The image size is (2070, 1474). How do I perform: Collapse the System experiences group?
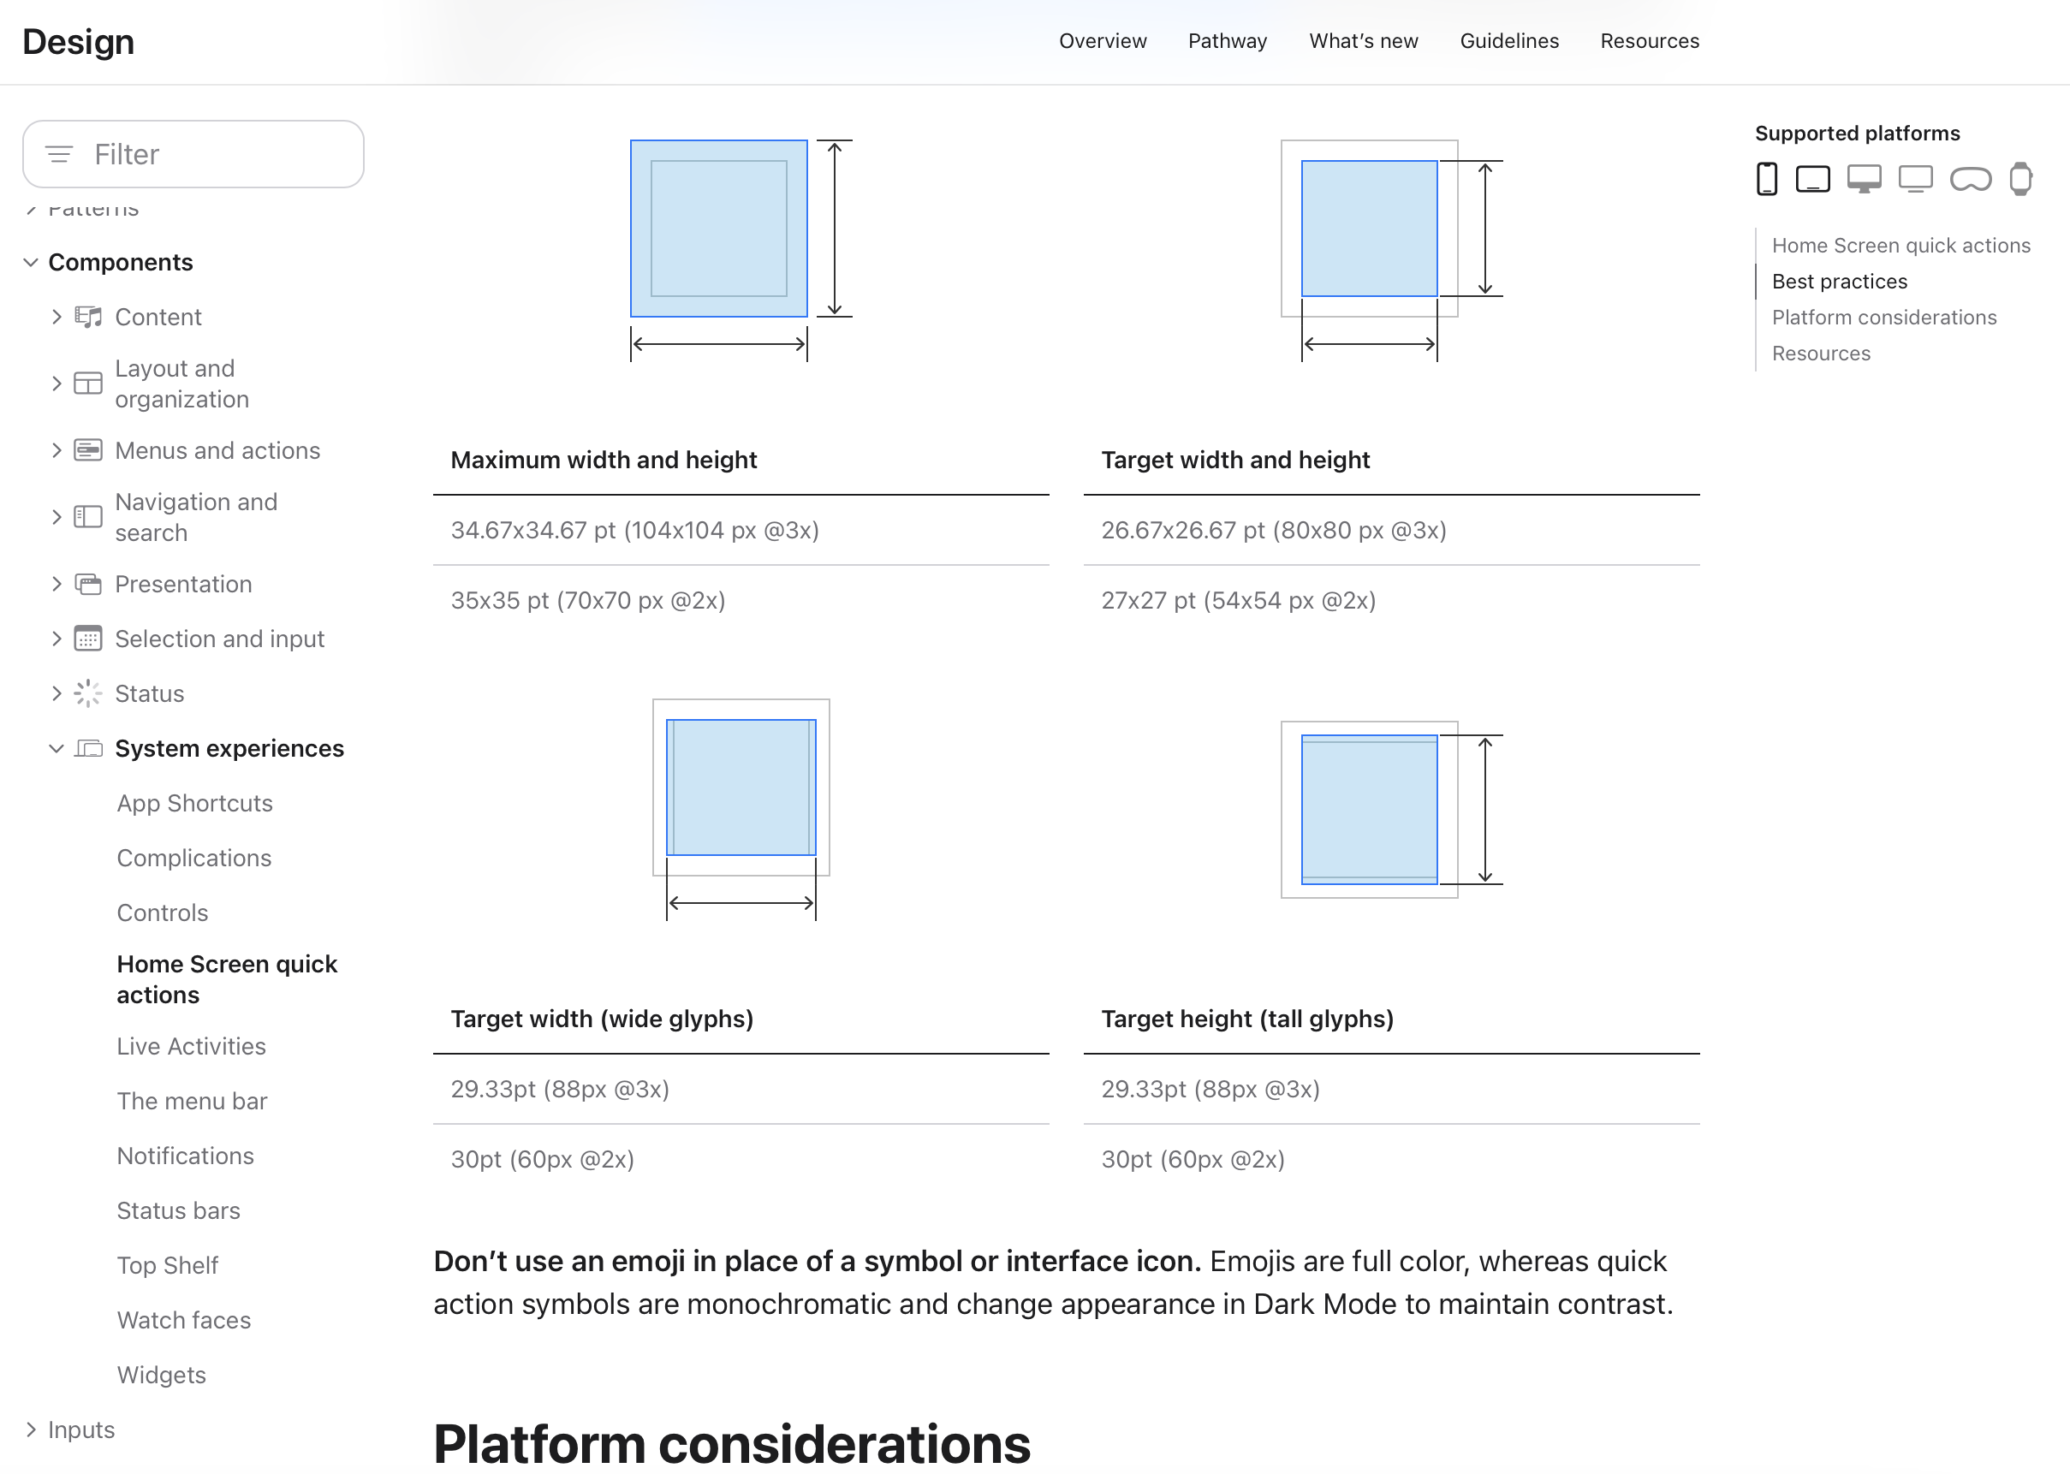click(57, 749)
